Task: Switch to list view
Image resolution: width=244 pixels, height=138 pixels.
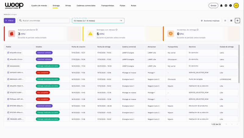Action: coord(225,21)
